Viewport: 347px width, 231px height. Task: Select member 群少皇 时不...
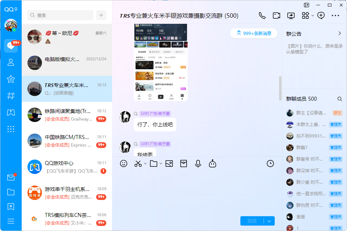pyautogui.click(x=314, y=182)
